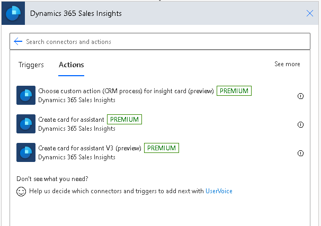Switch to the Triggers tab
The height and width of the screenshot is (226, 321).
pos(31,65)
